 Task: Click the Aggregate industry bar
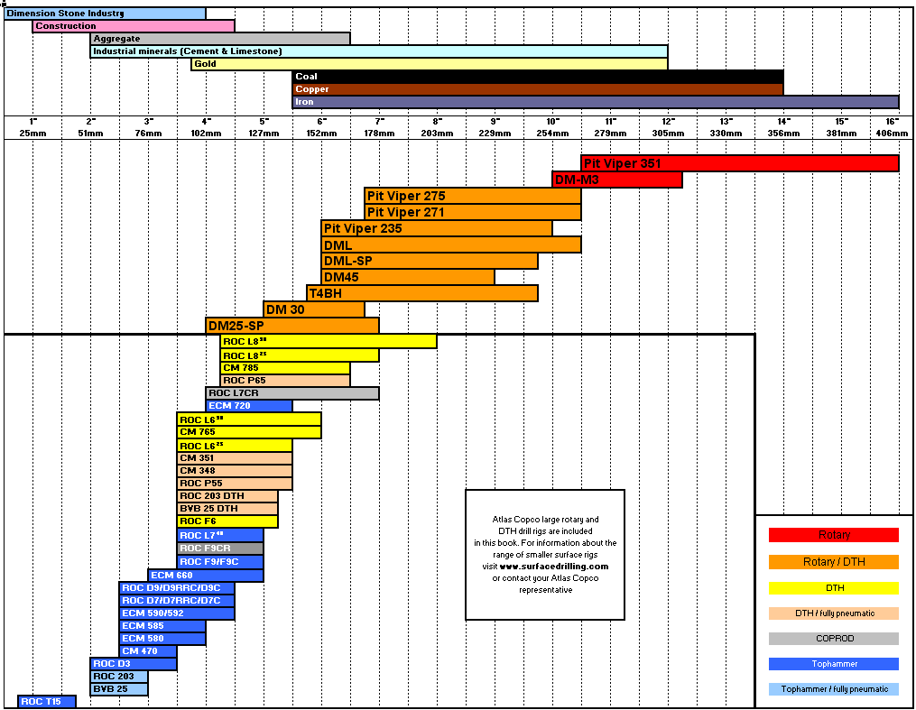[x=221, y=39]
